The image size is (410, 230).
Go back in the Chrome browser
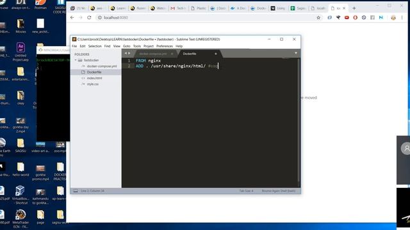click(72, 17)
